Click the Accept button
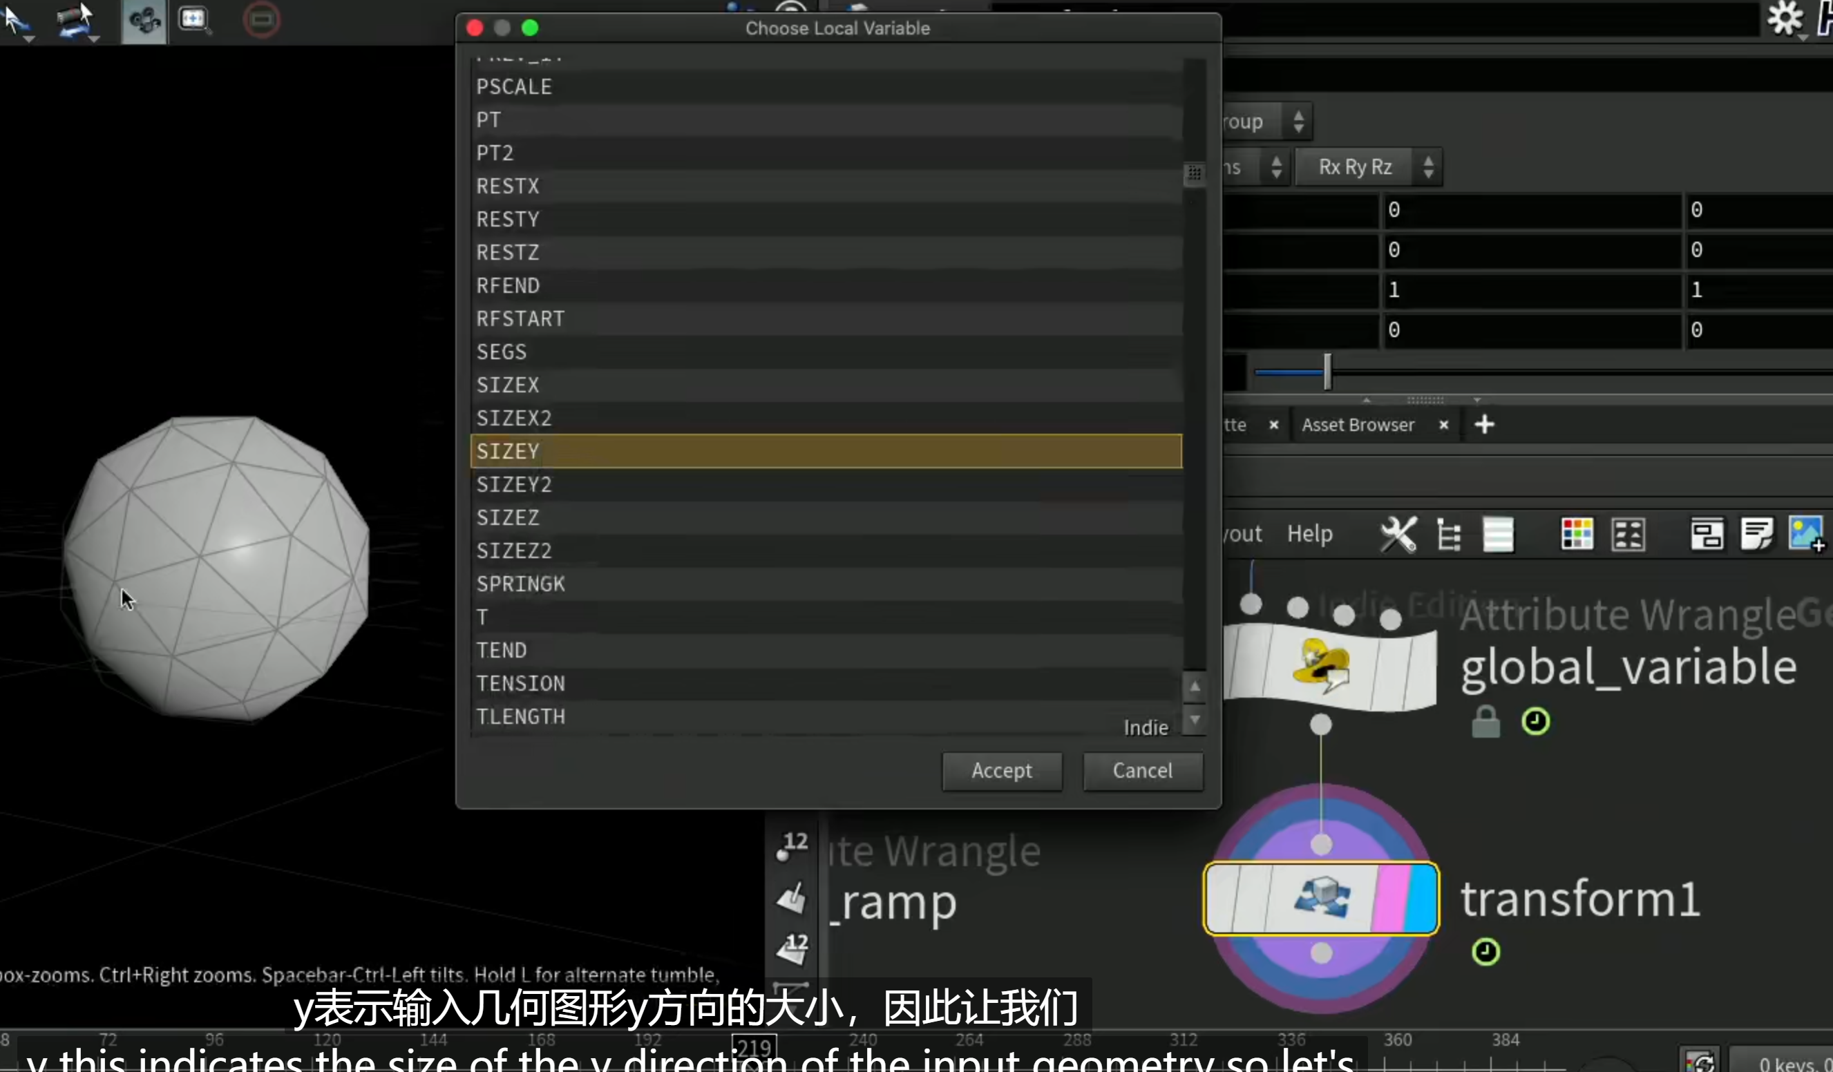This screenshot has height=1072, width=1833. [x=1002, y=771]
